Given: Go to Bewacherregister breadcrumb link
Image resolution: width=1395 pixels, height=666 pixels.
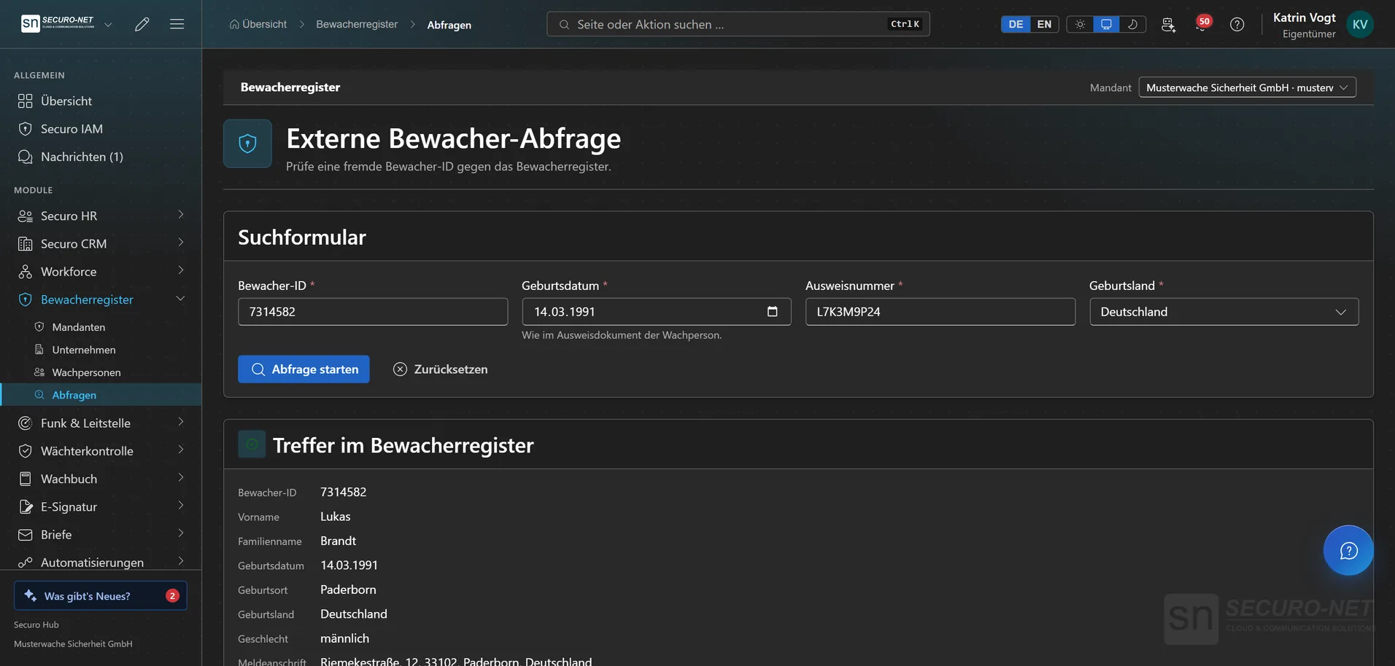Looking at the screenshot, I should click(357, 24).
